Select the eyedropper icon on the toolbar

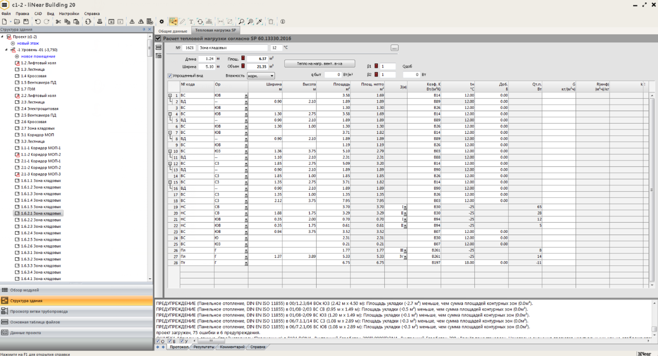point(259,22)
